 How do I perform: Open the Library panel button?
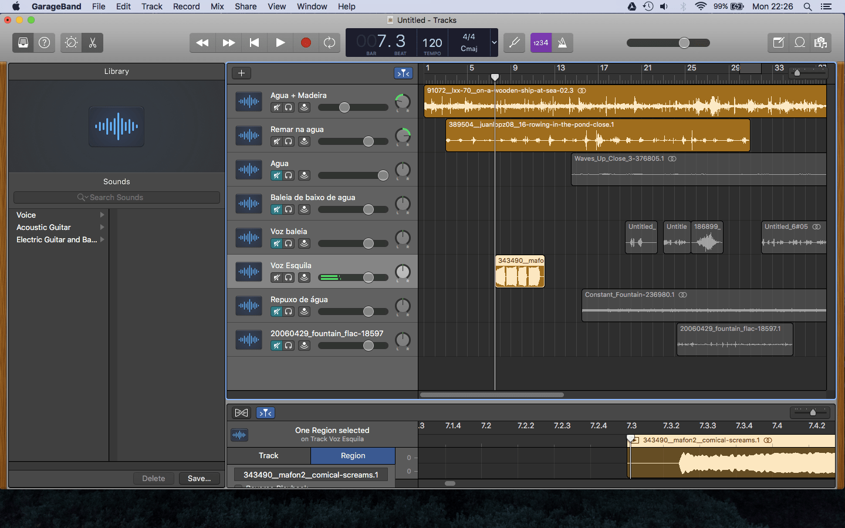tap(23, 43)
